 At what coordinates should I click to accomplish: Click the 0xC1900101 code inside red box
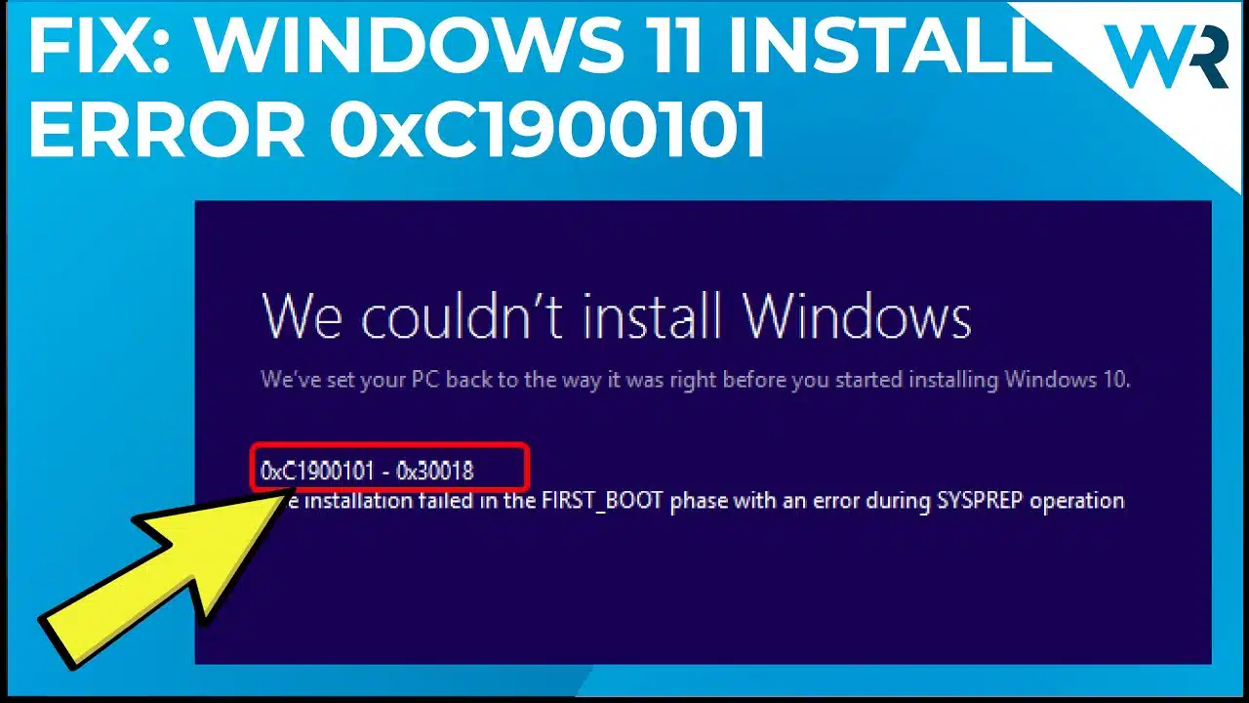(x=317, y=471)
